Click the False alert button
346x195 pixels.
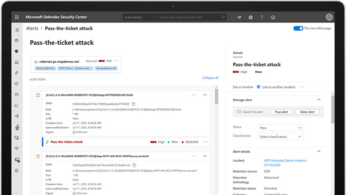click(307, 112)
